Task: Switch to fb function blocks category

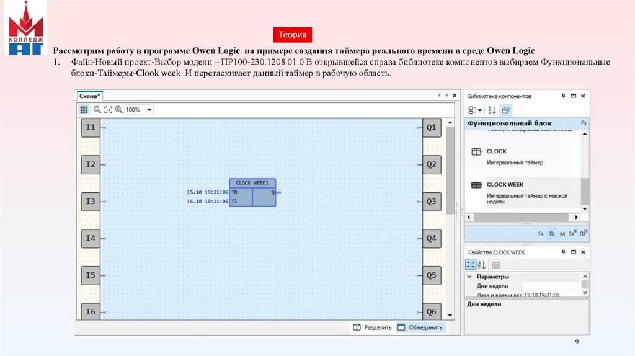Action: point(551,234)
